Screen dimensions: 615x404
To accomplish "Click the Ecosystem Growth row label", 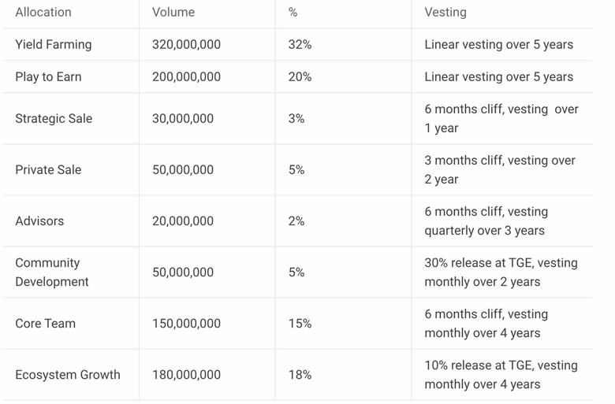I will tap(68, 375).
